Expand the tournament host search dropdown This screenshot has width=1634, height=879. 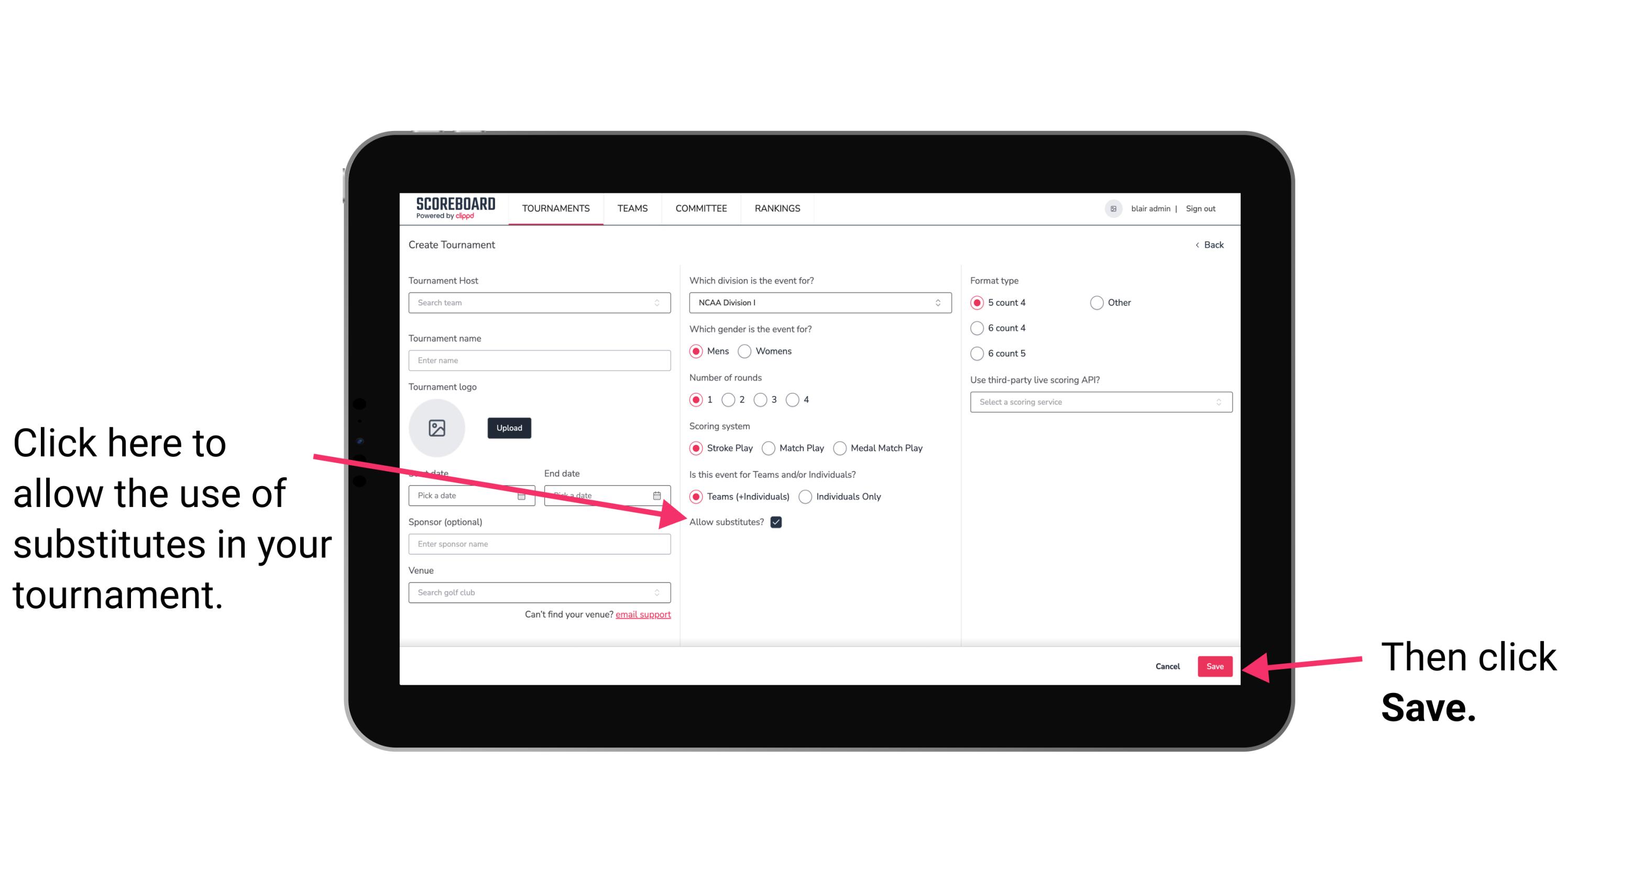(661, 303)
